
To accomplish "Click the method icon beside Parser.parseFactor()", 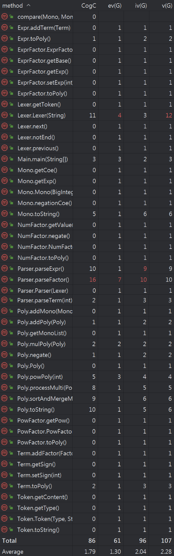I will click(x=5, y=279).
